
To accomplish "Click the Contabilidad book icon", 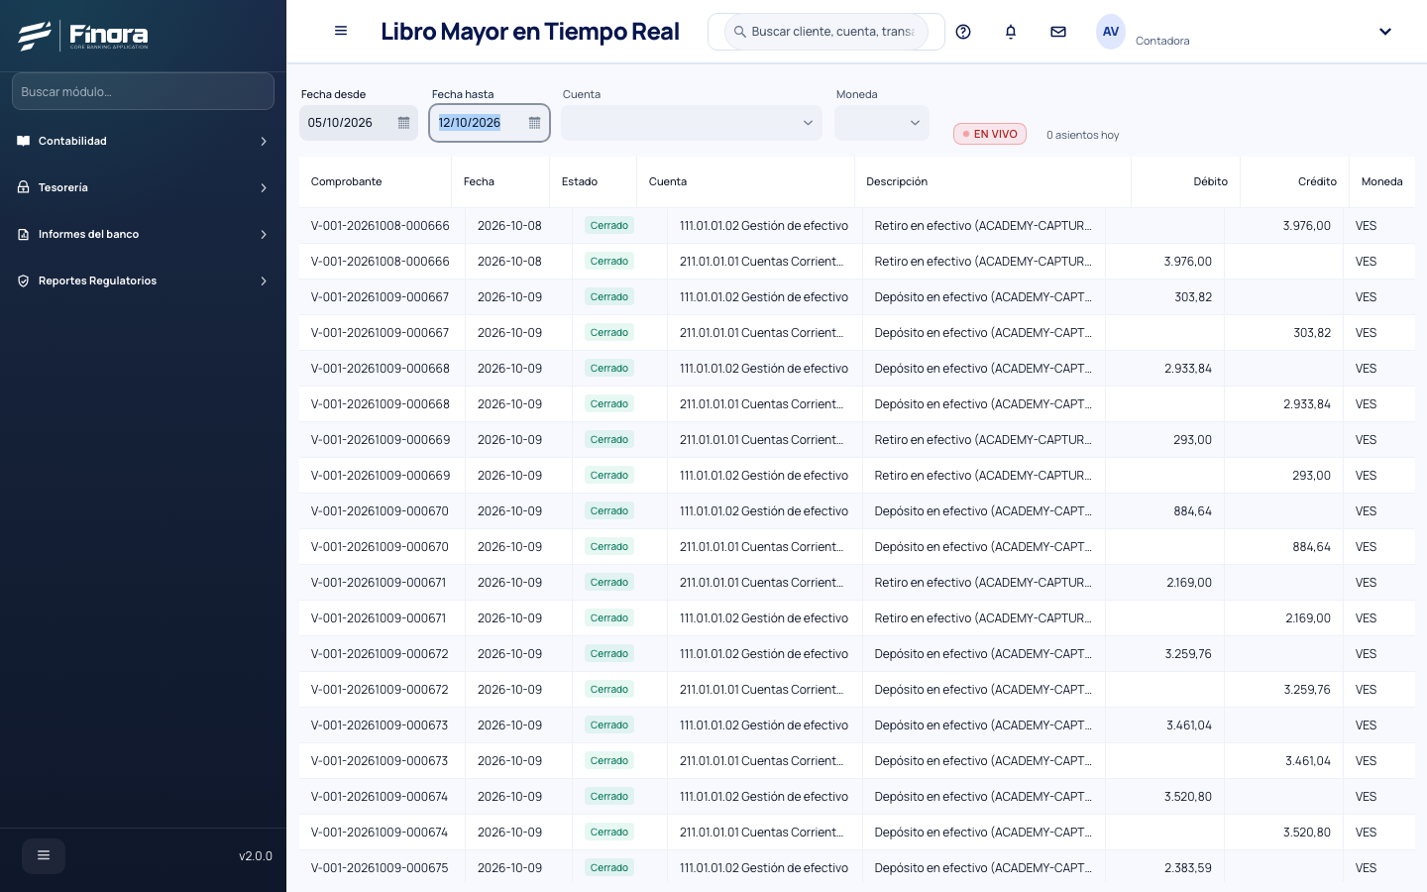I will [24, 141].
